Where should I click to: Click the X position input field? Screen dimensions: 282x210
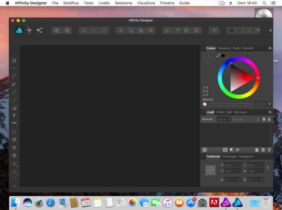233,165
